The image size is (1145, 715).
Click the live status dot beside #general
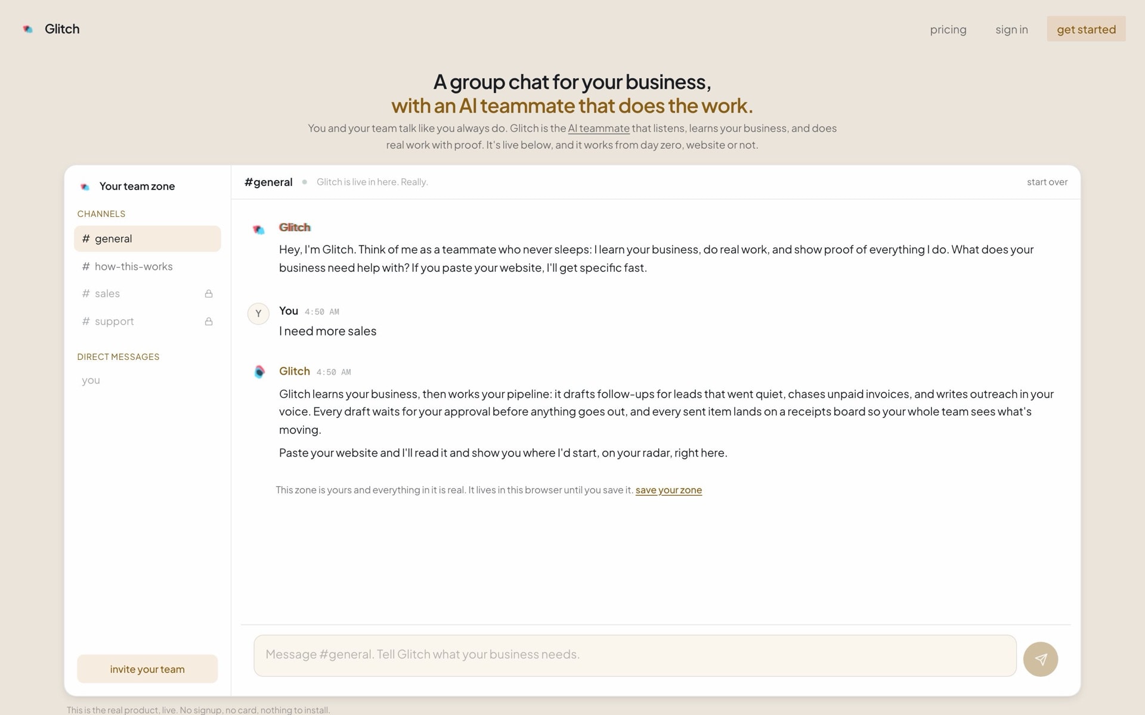coord(305,182)
